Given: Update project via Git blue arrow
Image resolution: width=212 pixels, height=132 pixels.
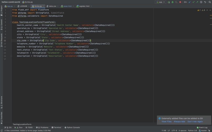Looking at the screenshot, I should (x=190, y=2).
